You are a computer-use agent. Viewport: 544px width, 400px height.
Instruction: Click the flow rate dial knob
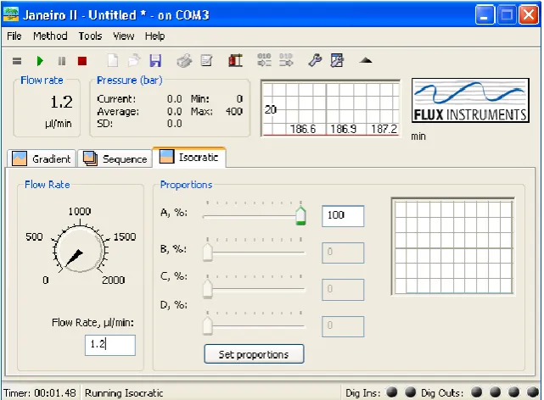(80, 249)
